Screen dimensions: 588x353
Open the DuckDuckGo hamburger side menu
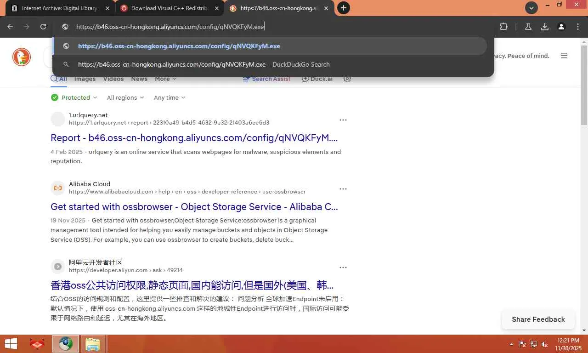point(564,56)
